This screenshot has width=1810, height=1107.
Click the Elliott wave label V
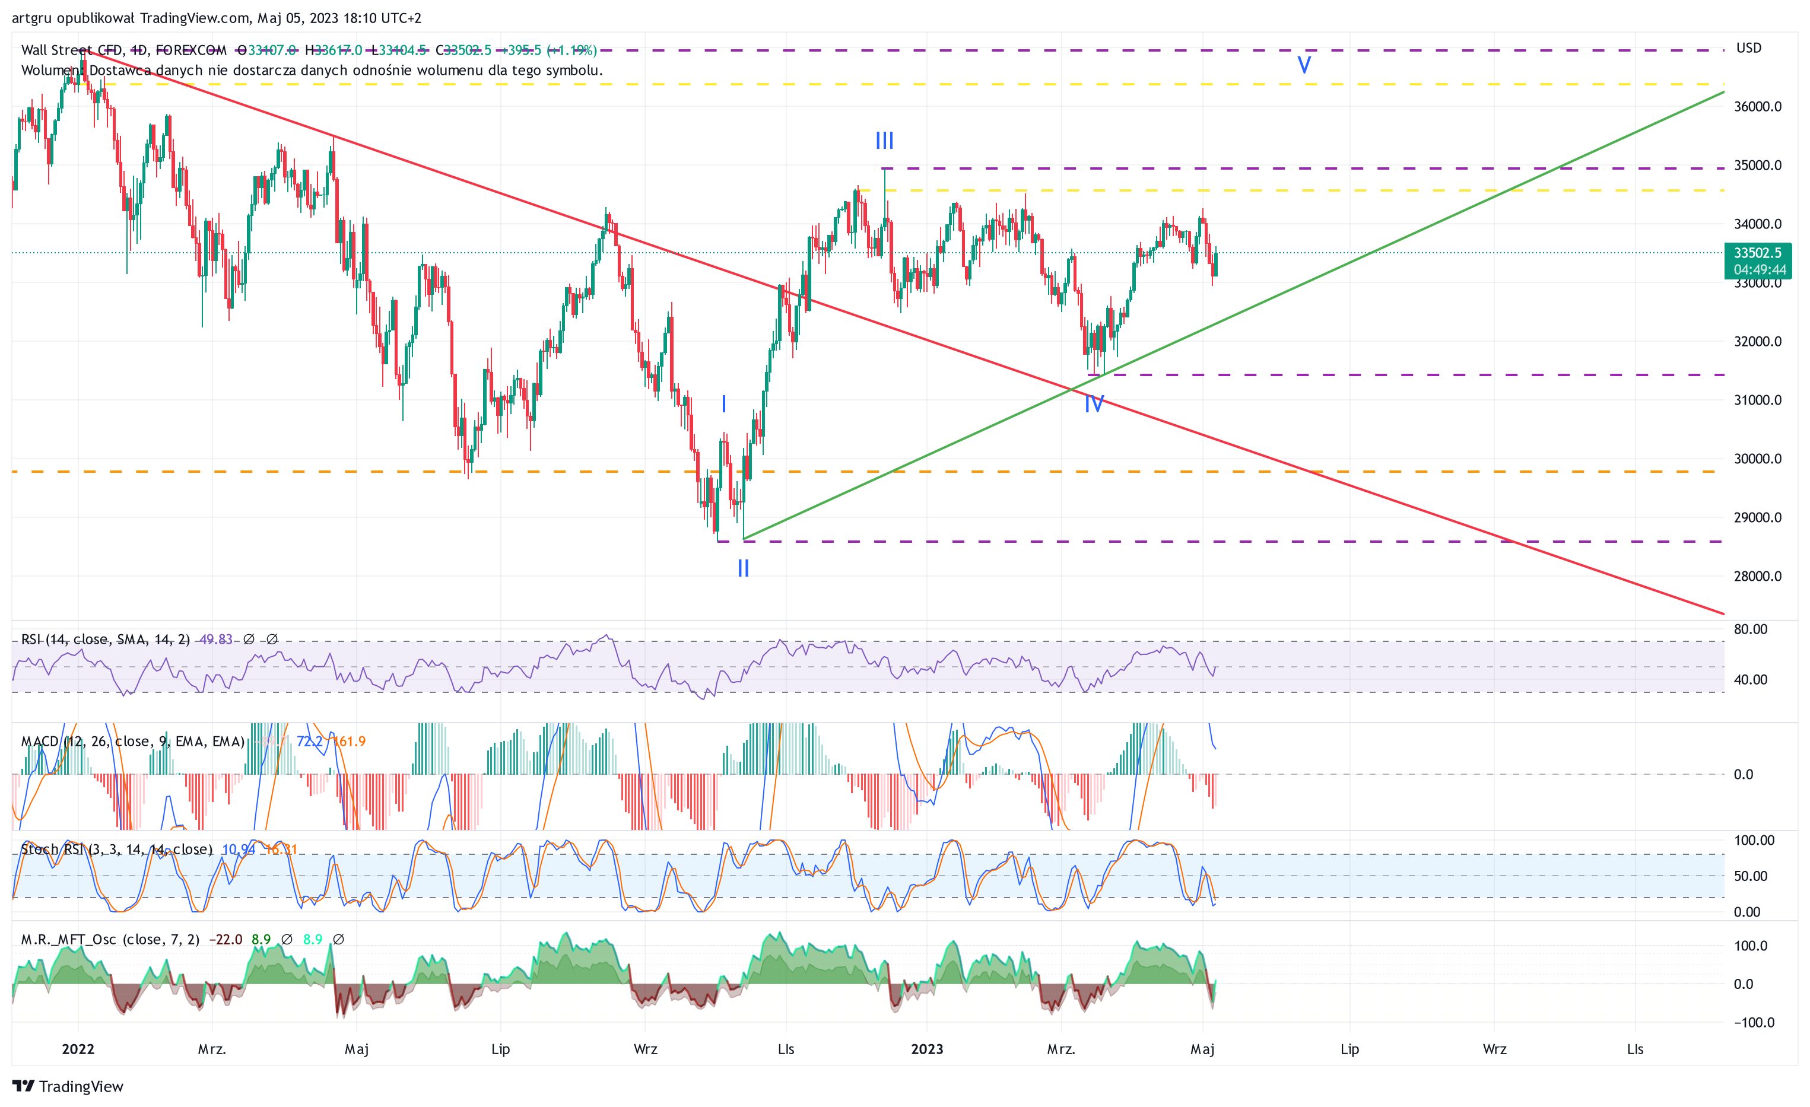1304,65
